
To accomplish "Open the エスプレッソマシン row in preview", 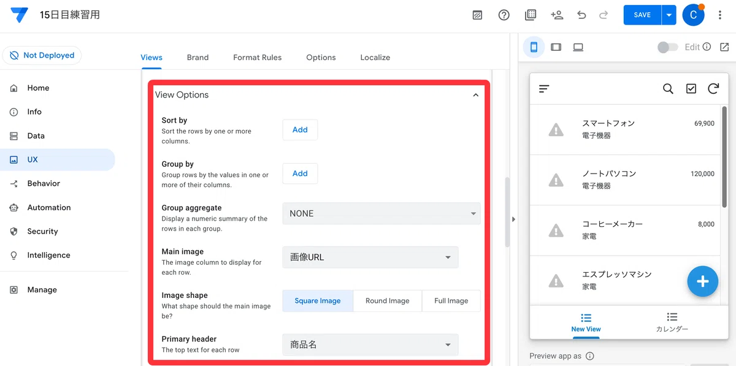I will coord(625,280).
